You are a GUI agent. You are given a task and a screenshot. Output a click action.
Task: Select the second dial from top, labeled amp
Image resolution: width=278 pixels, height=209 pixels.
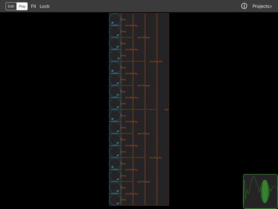click(115, 31)
